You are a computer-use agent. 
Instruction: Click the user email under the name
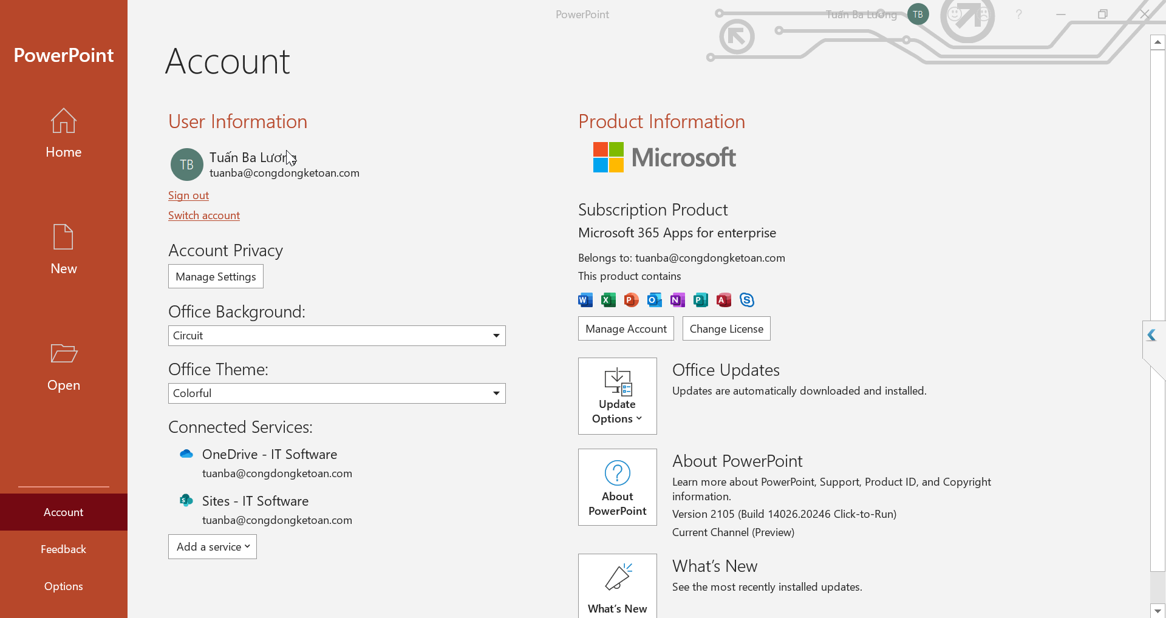tap(284, 173)
